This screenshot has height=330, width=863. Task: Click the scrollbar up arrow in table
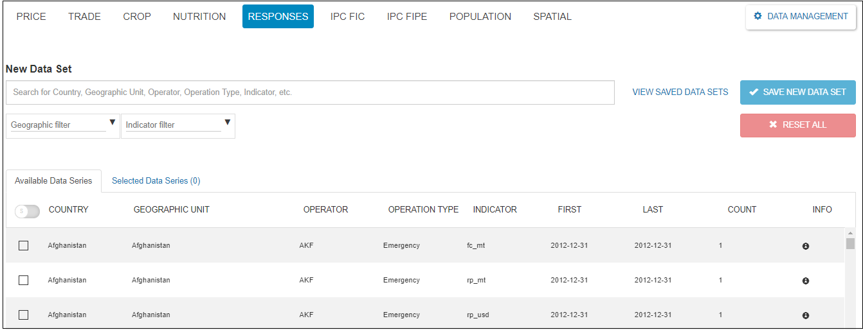(850, 233)
